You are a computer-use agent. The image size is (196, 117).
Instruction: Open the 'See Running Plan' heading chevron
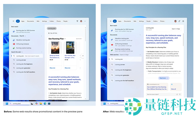[65, 39]
